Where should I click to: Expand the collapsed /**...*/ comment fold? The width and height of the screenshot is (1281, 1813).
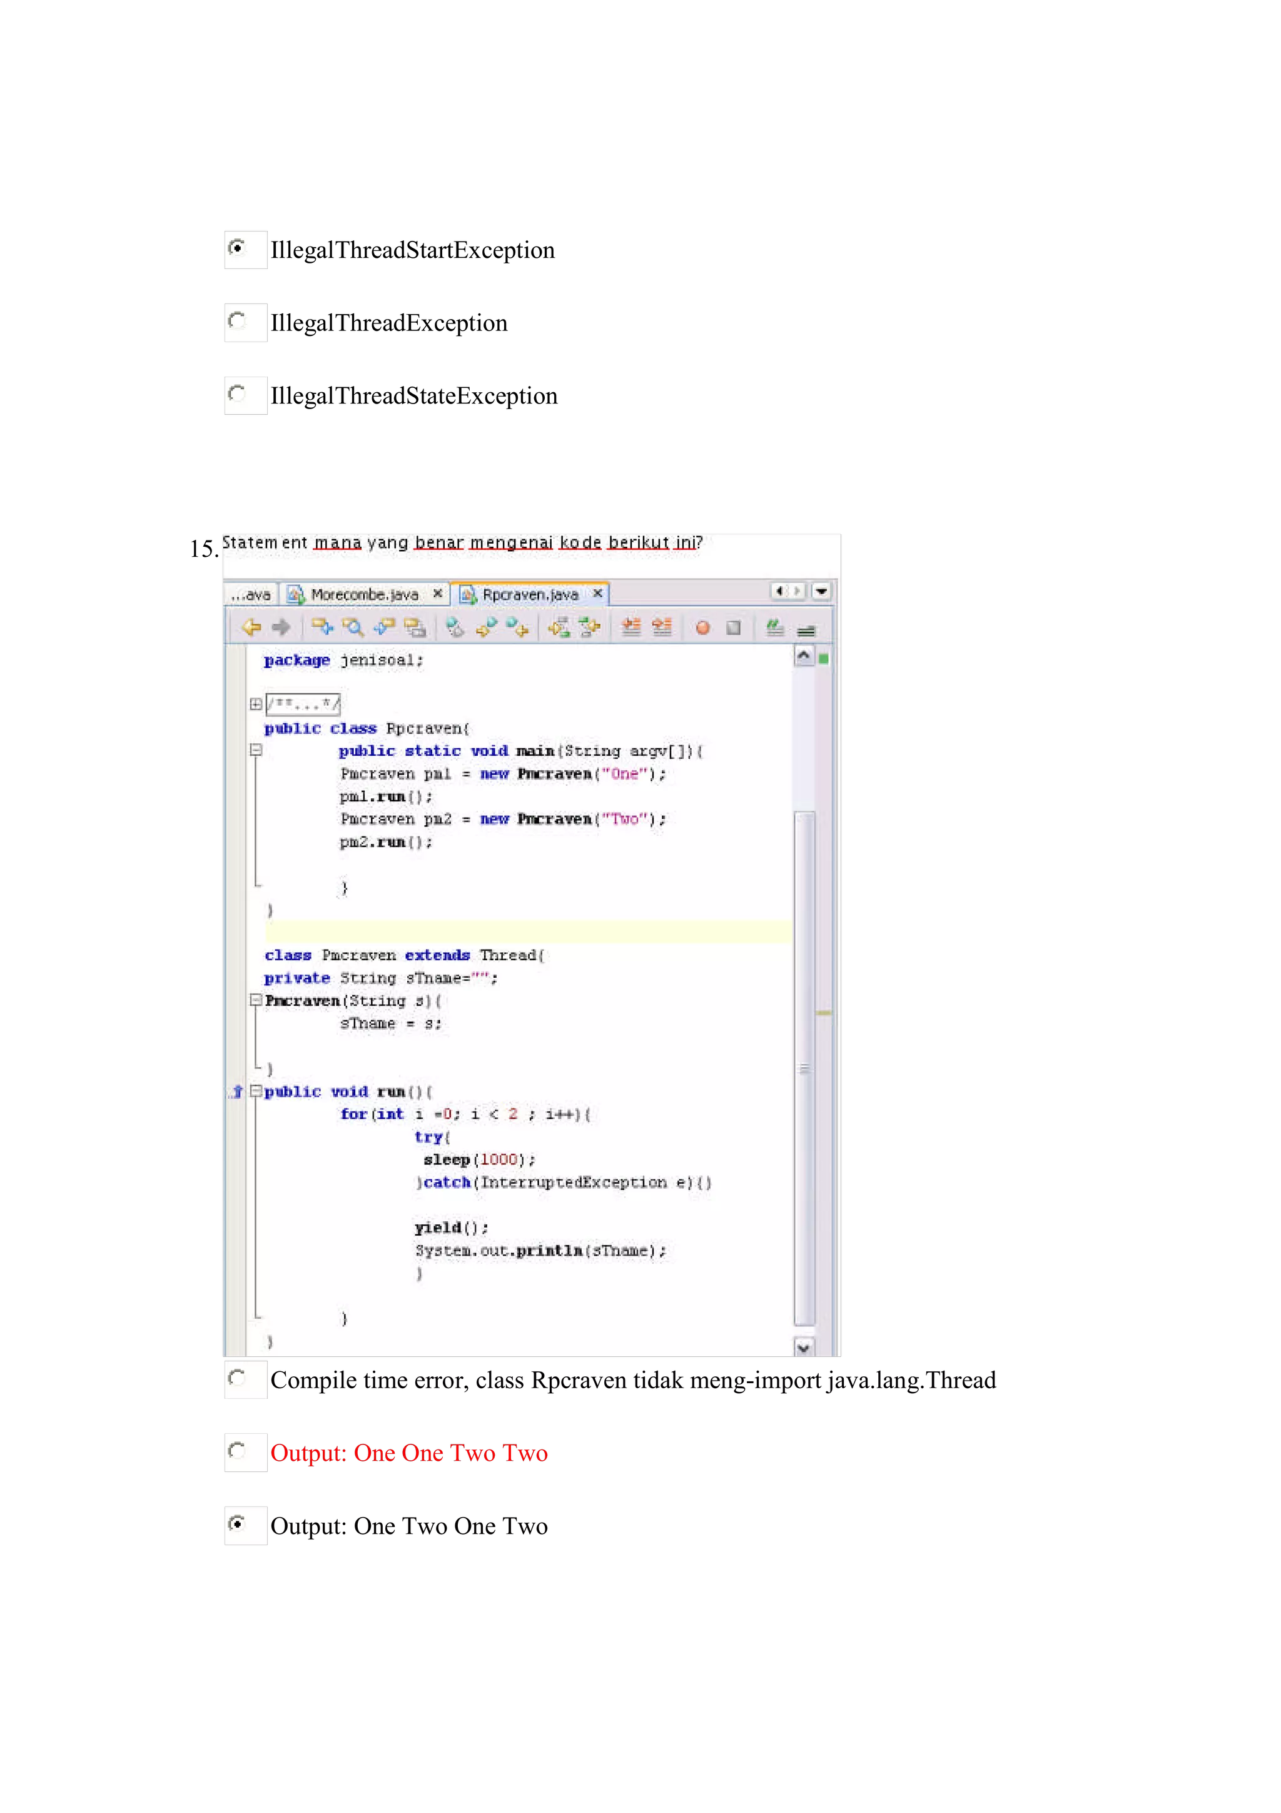tap(256, 704)
